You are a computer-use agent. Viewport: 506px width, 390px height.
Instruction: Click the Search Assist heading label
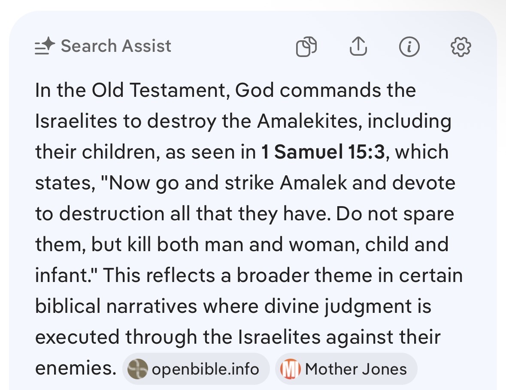(x=116, y=46)
